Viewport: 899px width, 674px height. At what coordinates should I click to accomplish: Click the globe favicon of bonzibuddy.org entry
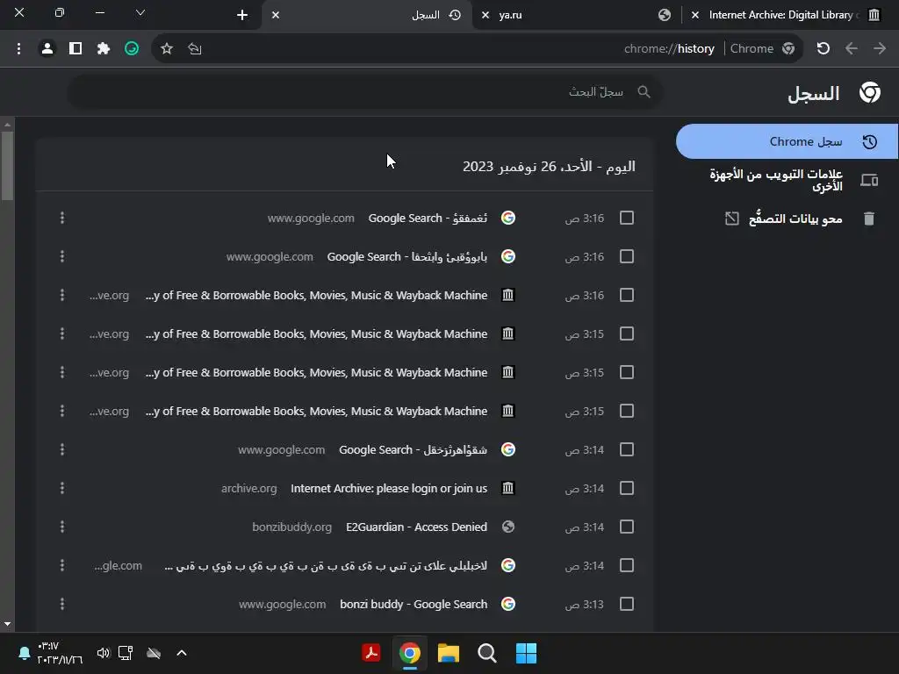tap(508, 527)
